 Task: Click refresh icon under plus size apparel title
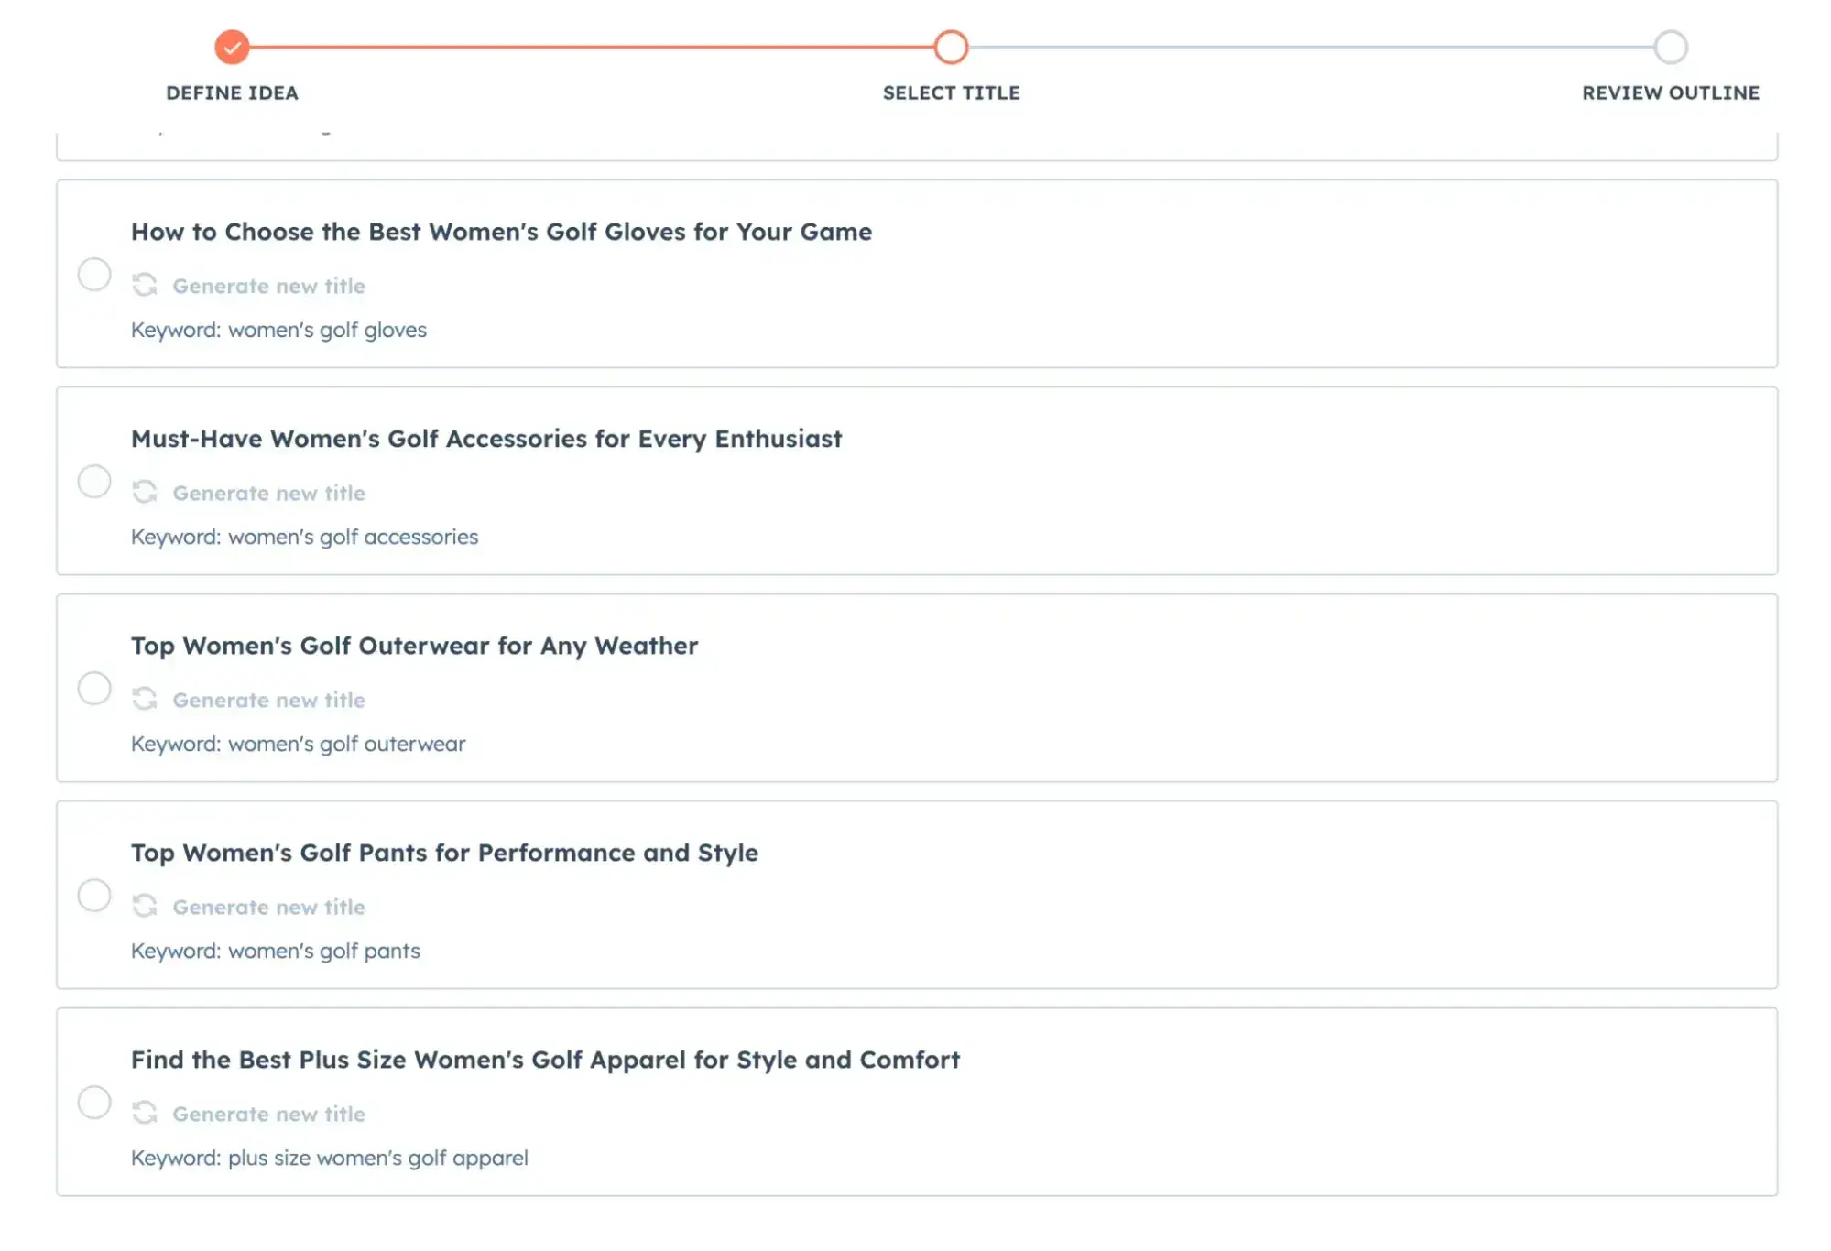coord(145,1113)
